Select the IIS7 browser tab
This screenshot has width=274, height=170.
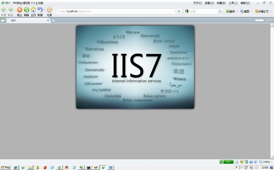click(28, 20)
